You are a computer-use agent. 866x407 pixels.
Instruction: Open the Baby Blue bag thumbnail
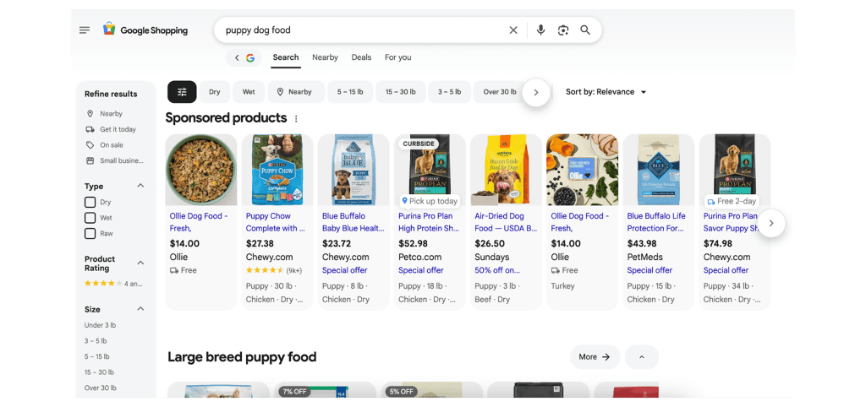(354, 170)
